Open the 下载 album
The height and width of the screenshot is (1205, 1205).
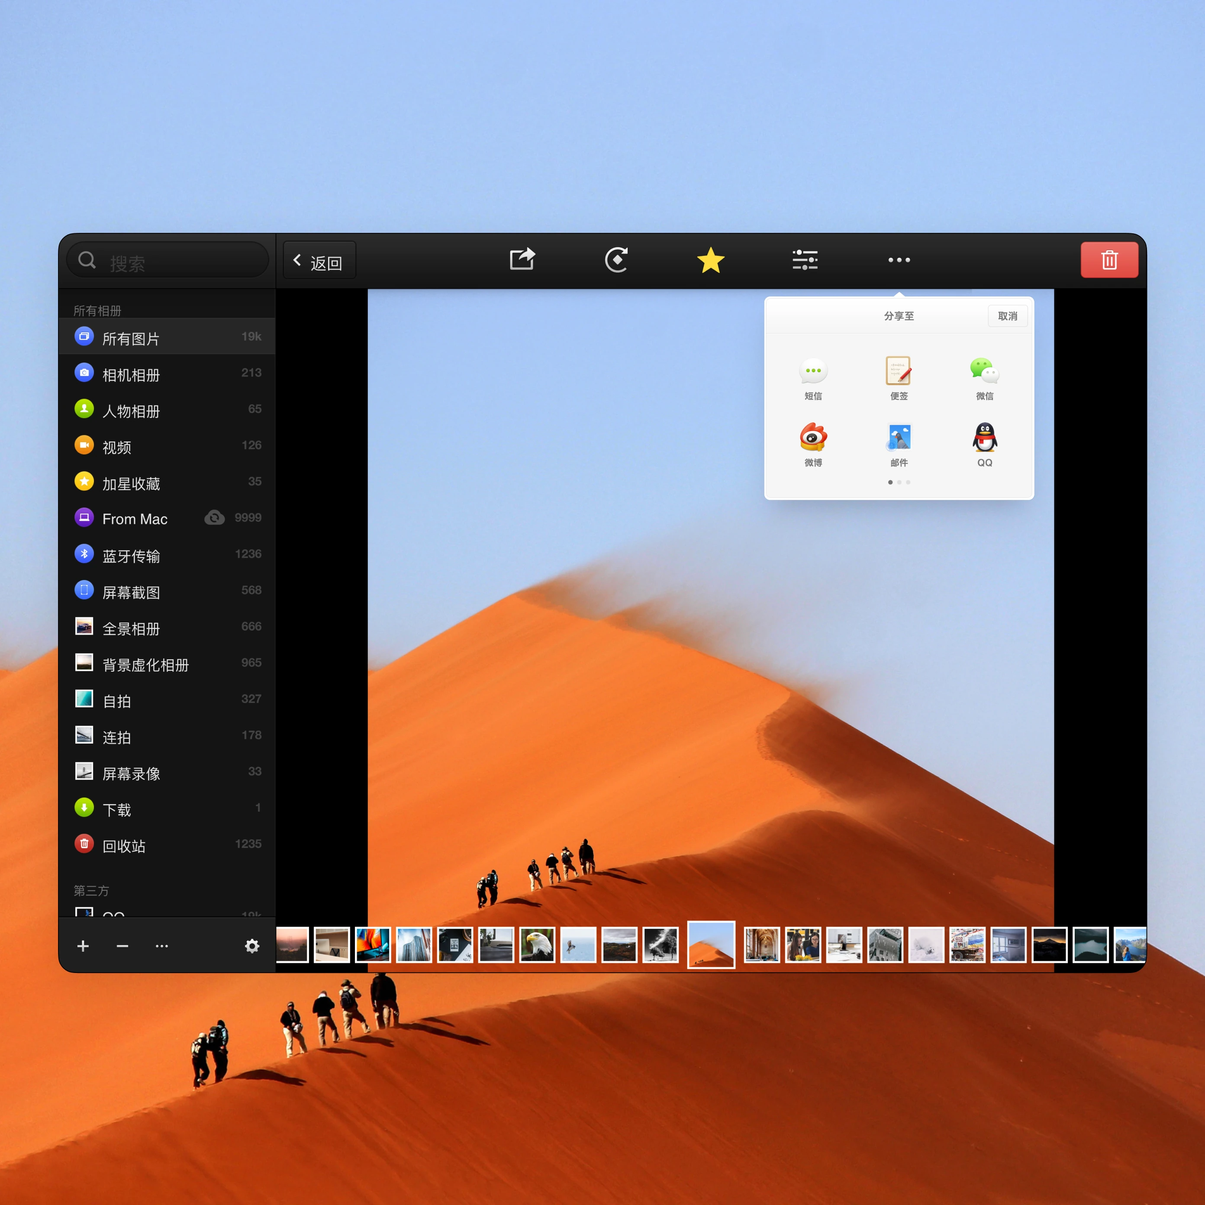tap(167, 808)
